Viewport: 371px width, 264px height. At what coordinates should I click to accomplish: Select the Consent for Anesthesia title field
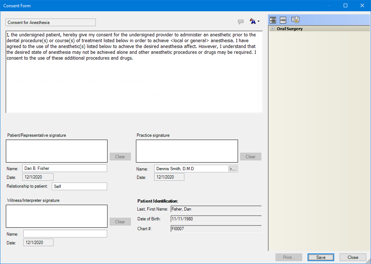[x=50, y=22]
